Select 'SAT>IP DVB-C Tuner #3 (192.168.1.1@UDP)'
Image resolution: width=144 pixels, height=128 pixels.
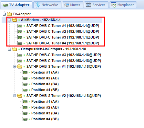(63, 38)
